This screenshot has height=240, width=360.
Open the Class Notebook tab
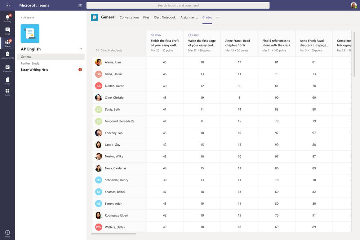(165, 17)
